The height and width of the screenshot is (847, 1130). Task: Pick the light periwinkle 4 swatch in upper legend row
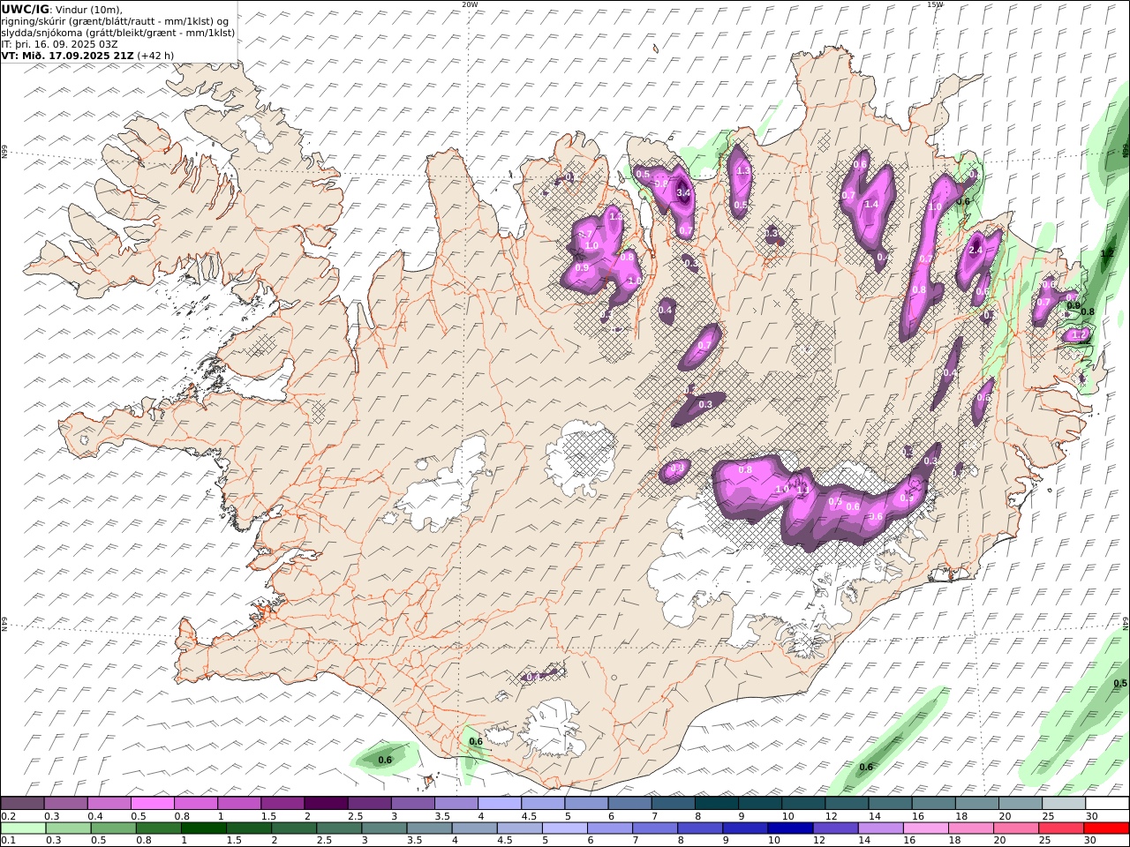pos(500,803)
